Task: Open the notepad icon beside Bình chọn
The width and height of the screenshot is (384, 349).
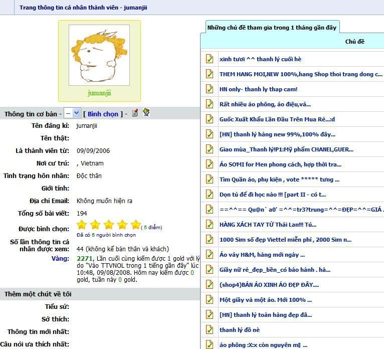Action: [135, 113]
